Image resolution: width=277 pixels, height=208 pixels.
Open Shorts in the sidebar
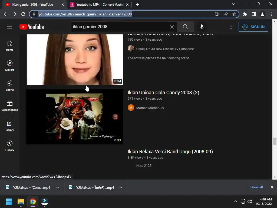point(10,86)
